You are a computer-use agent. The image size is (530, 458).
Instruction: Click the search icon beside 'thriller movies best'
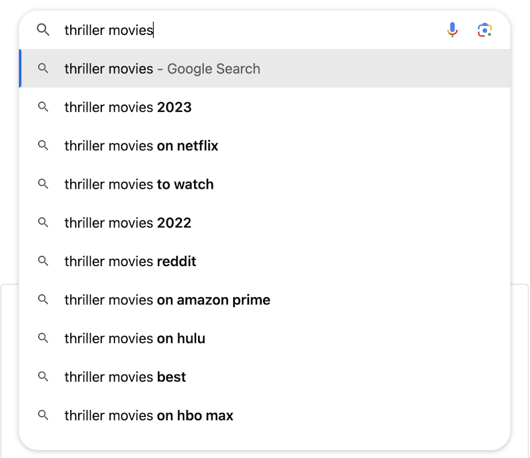[x=44, y=377]
